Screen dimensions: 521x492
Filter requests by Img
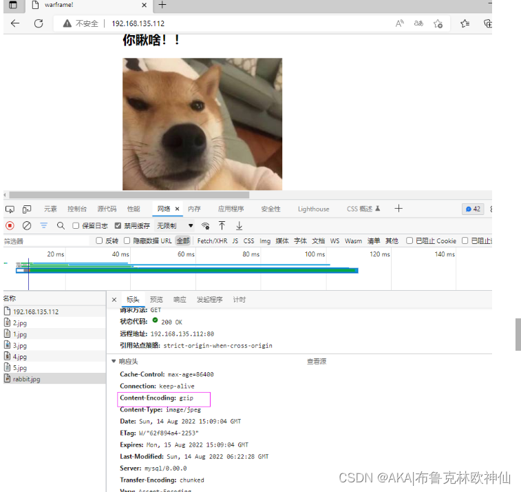click(265, 241)
